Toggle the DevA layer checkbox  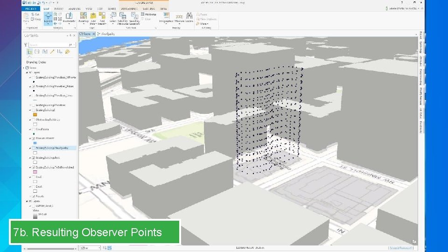tap(34, 187)
